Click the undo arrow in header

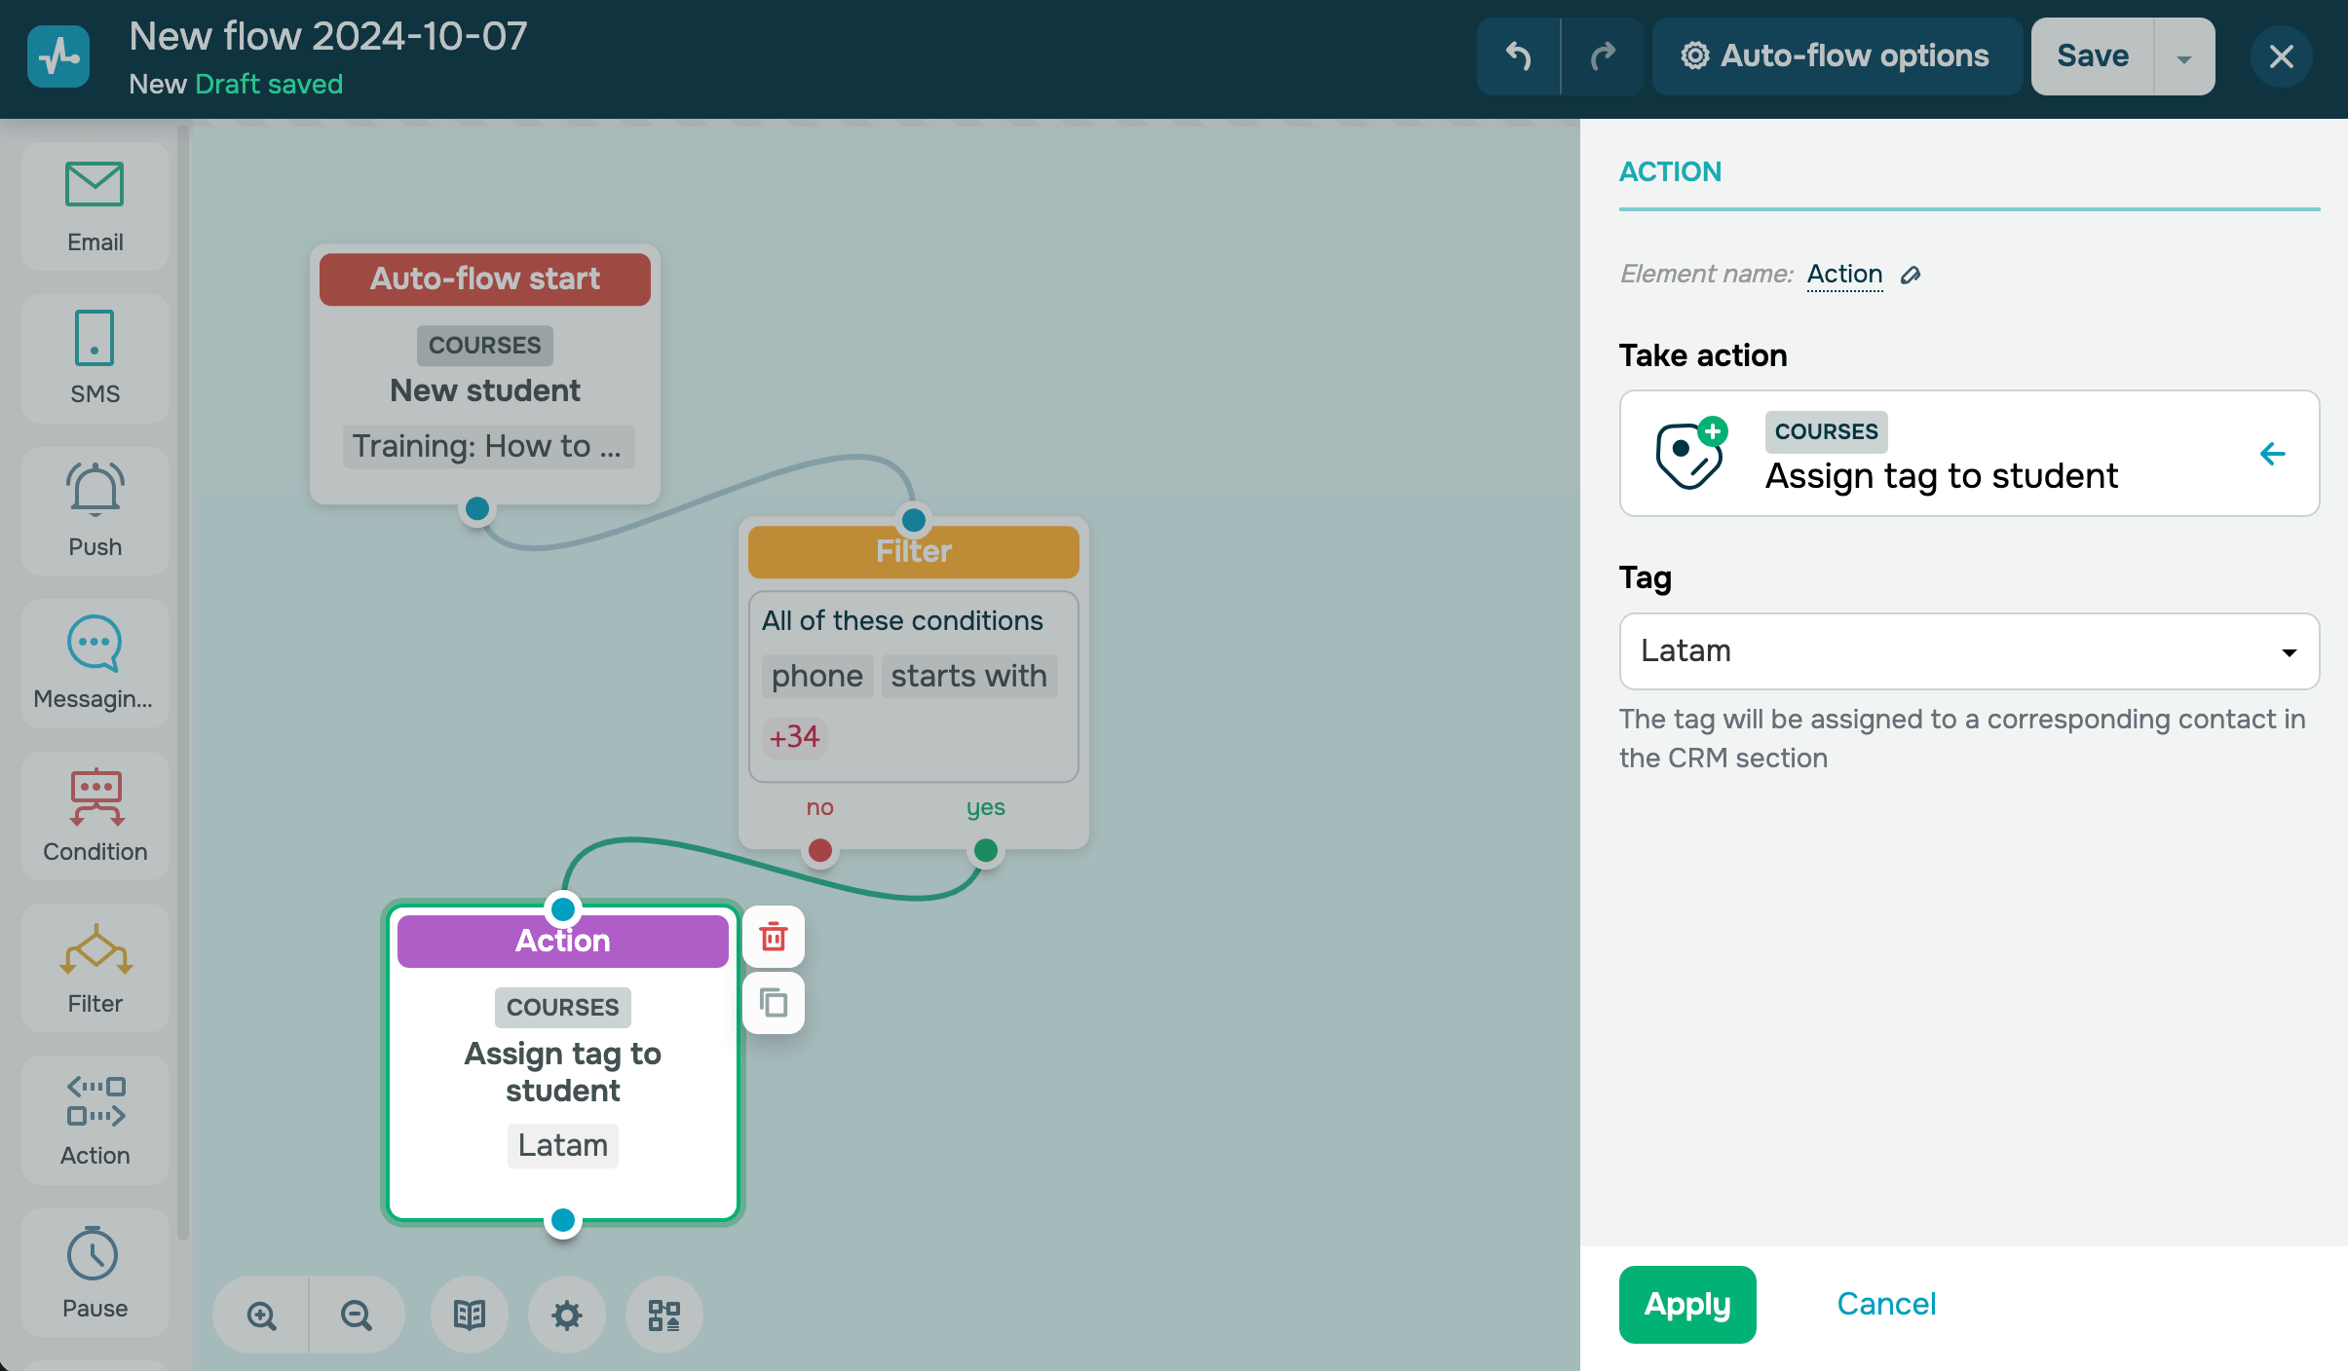1518,56
